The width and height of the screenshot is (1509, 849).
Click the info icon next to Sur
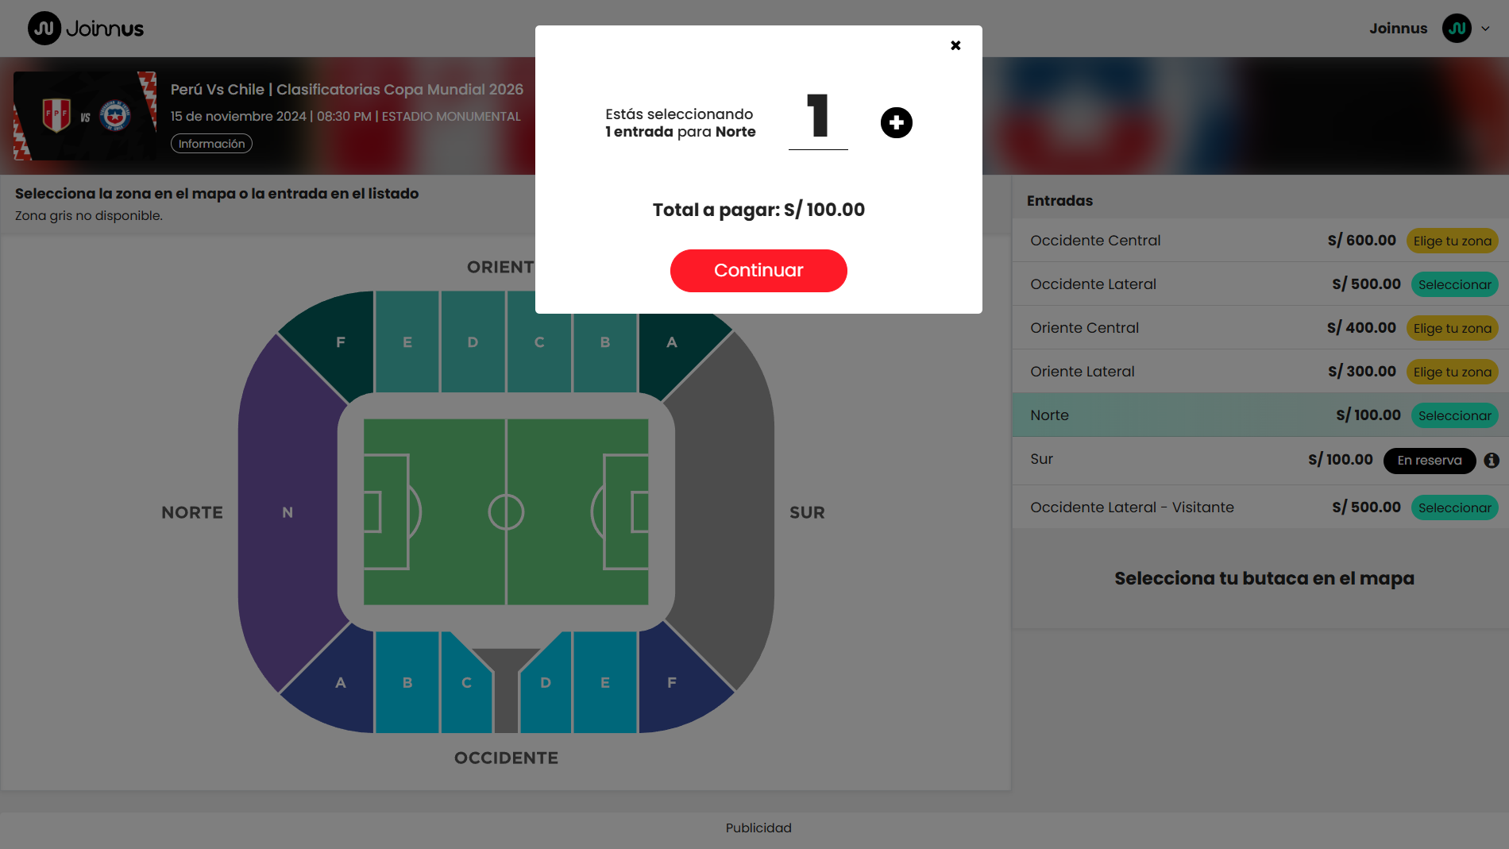coord(1492,460)
